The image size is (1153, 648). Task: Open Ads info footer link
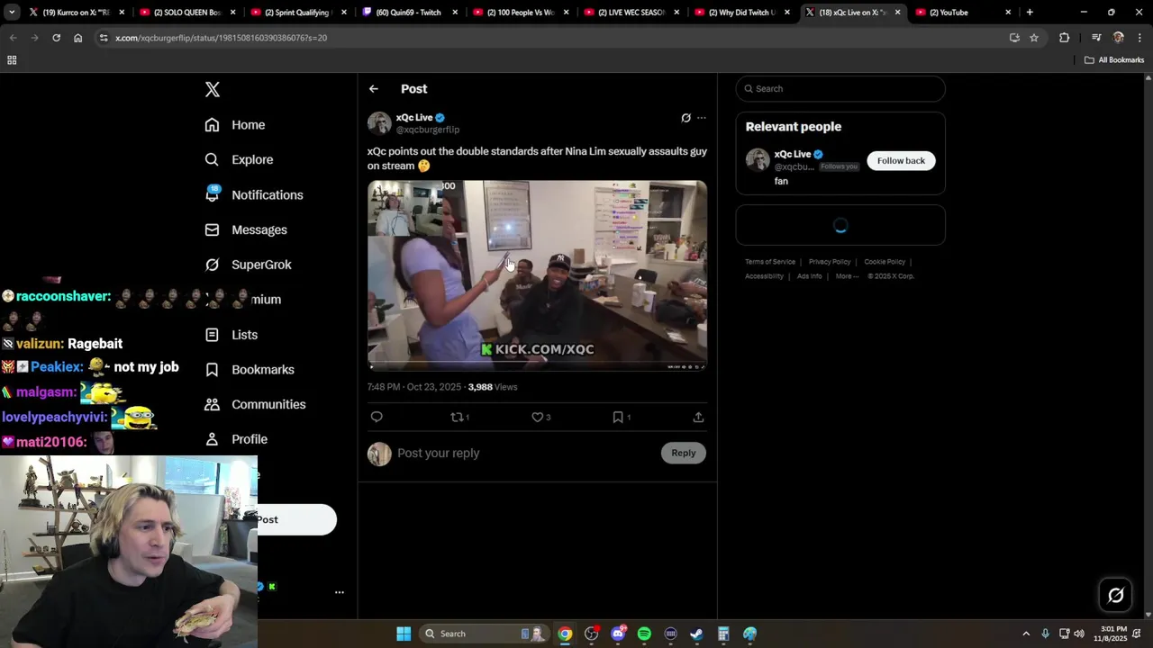[809, 276]
